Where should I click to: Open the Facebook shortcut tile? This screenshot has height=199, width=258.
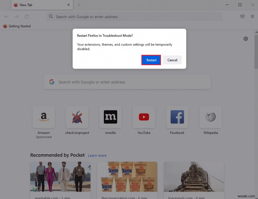point(177,117)
